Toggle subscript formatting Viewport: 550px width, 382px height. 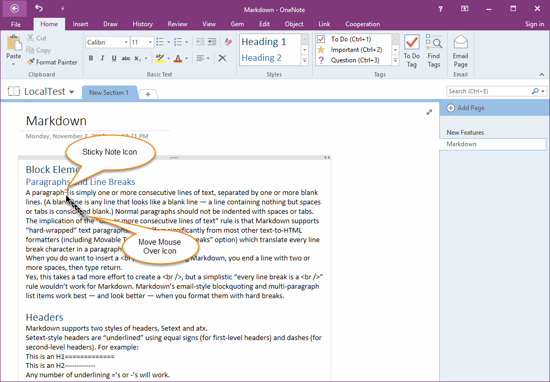(137, 59)
